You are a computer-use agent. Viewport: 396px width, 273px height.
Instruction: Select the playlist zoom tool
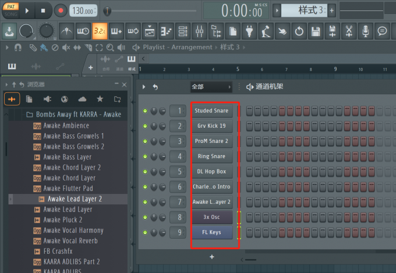pyautogui.click(x=110, y=48)
